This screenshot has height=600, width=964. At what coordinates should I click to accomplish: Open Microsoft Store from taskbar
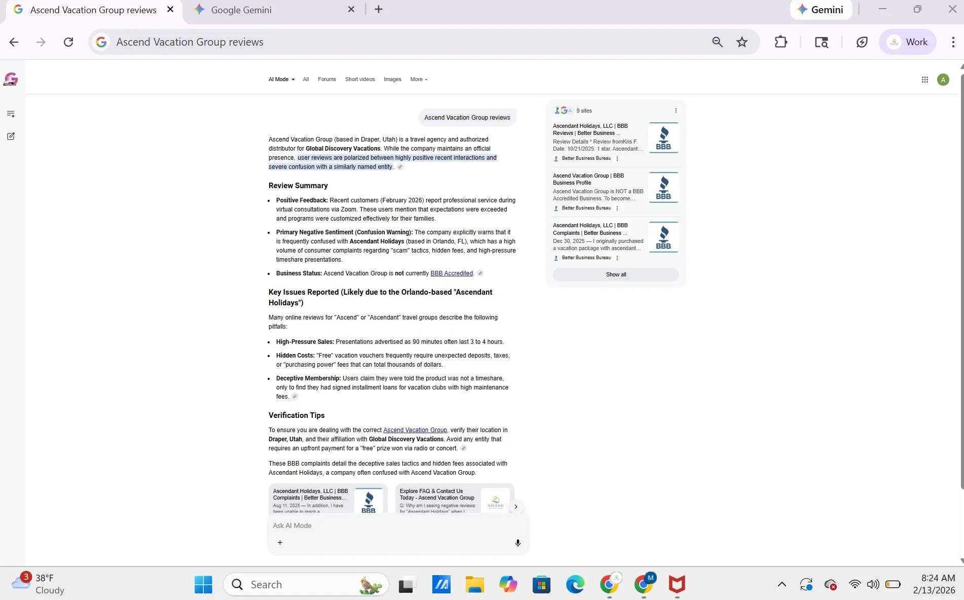[542, 585]
